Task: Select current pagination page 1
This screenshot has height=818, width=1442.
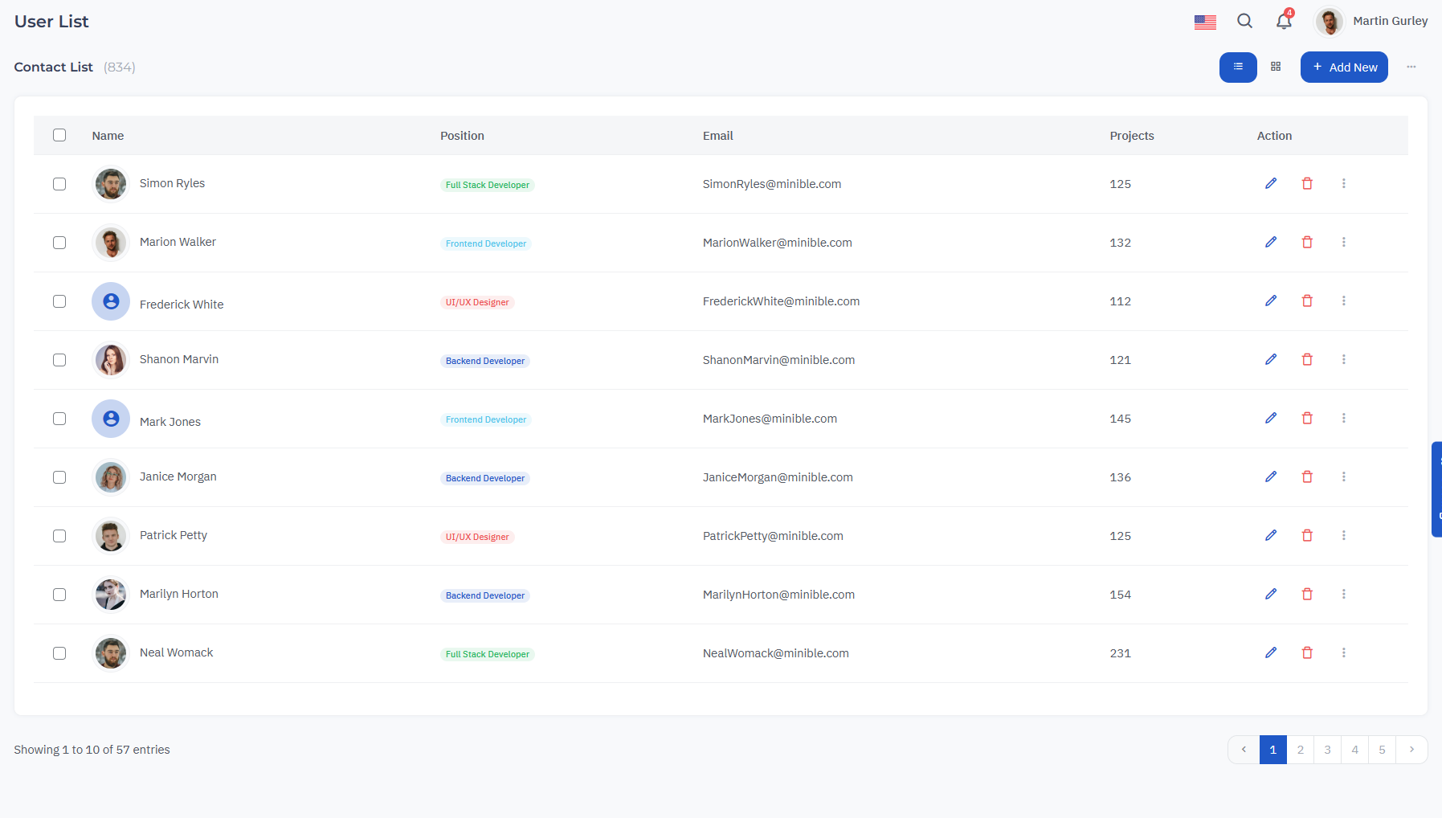Action: (1273, 750)
